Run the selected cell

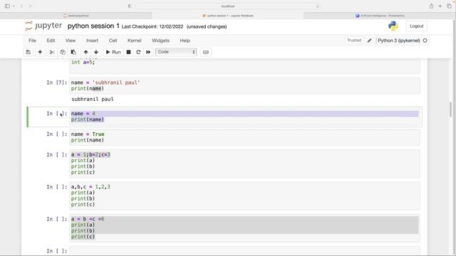coord(113,52)
